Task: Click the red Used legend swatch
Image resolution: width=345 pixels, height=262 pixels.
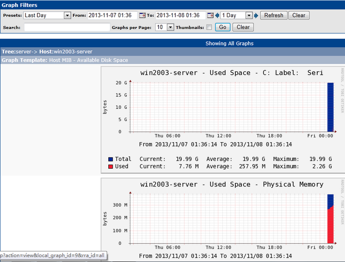Action: point(111,167)
